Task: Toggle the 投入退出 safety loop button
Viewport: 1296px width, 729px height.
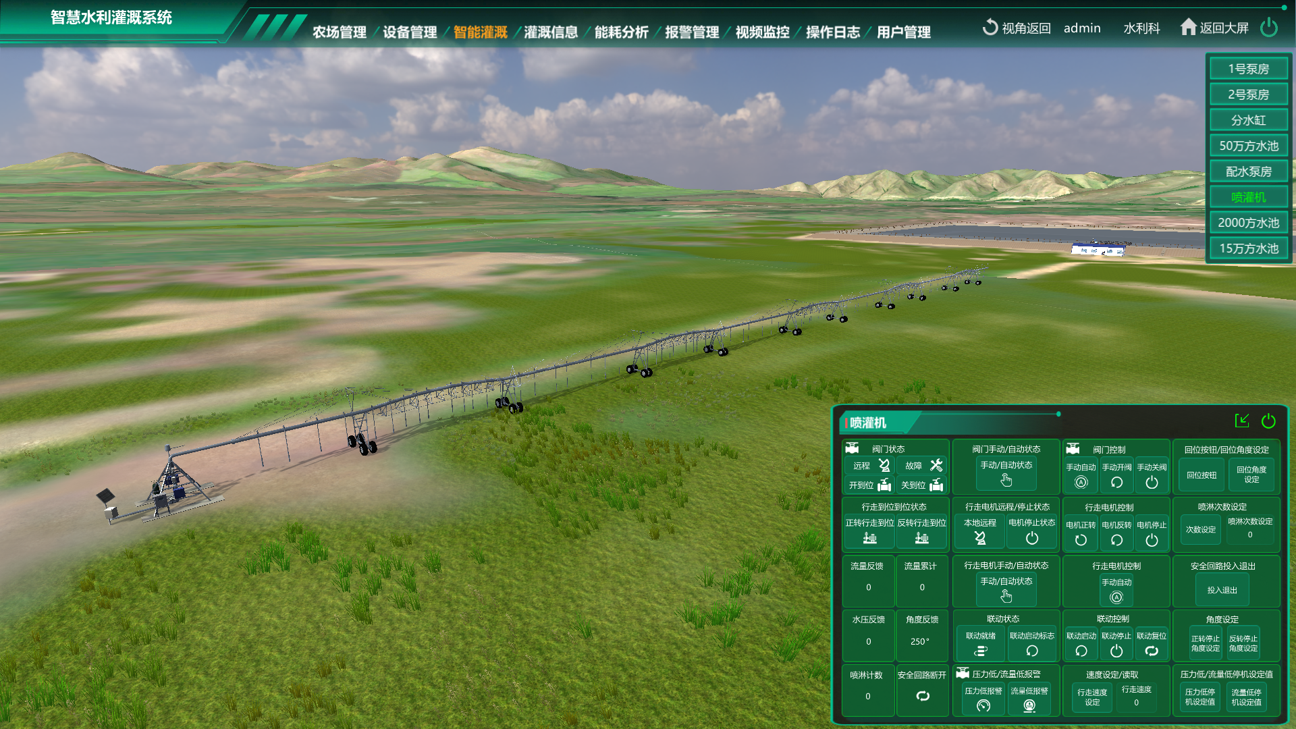Action: [1222, 590]
